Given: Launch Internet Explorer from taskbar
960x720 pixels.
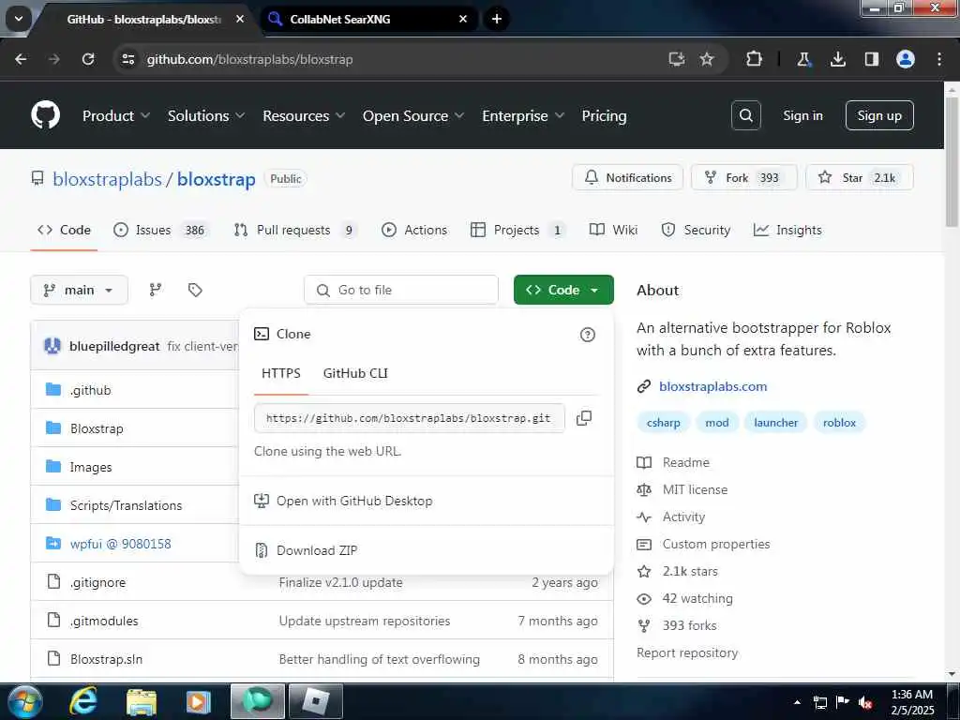Looking at the screenshot, I should pos(83,701).
